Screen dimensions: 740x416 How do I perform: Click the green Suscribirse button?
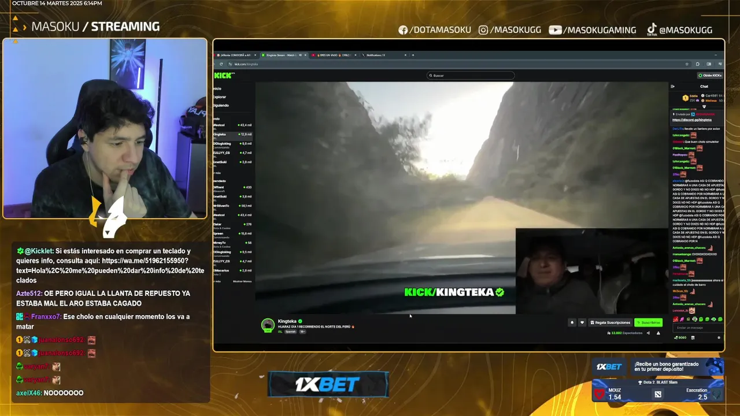[649, 322]
